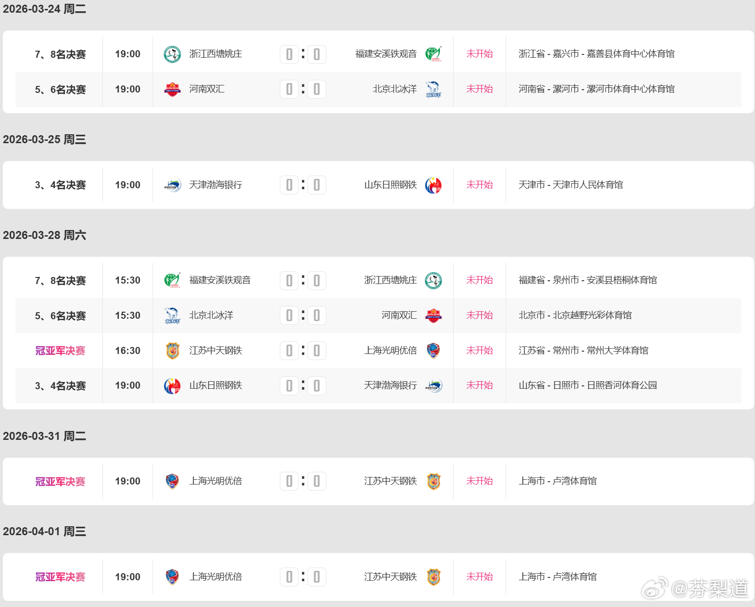
Task: Click the venue 上海市 - 卢湾体育馆 text
Action: pyautogui.click(x=559, y=481)
